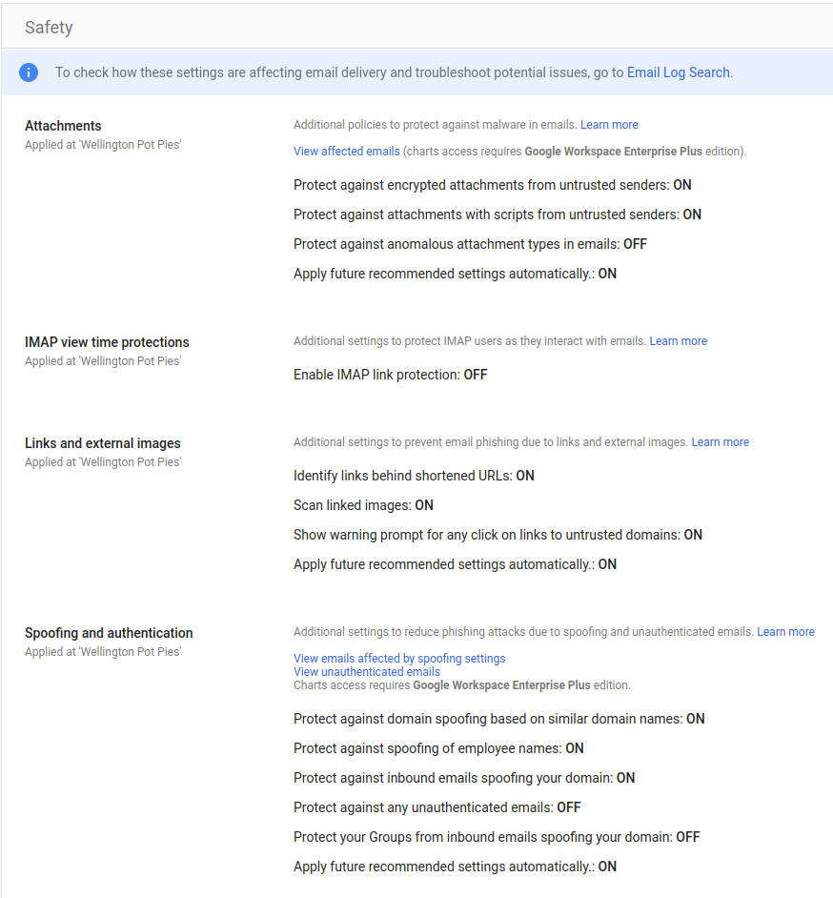This screenshot has width=833, height=898.
Task: Open Learn more about attachment policies
Action: [609, 124]
